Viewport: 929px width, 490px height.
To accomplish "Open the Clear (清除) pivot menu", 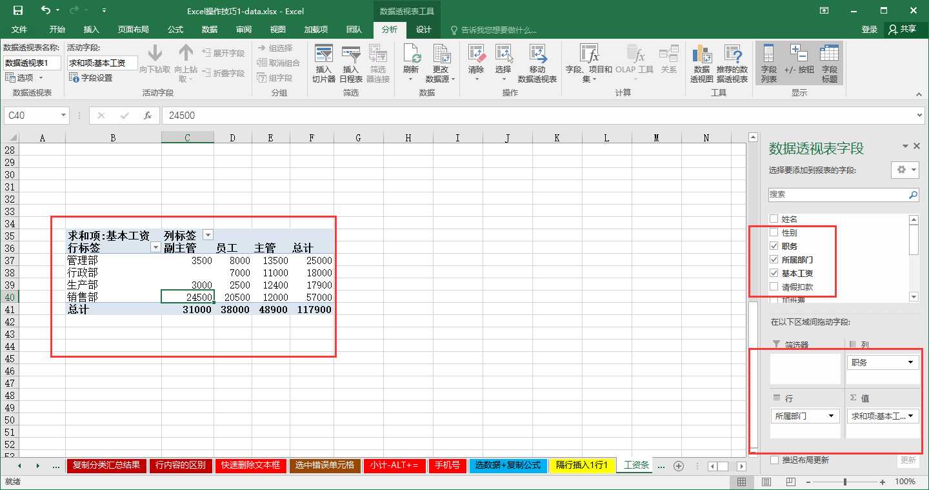I will click(476, 64).
